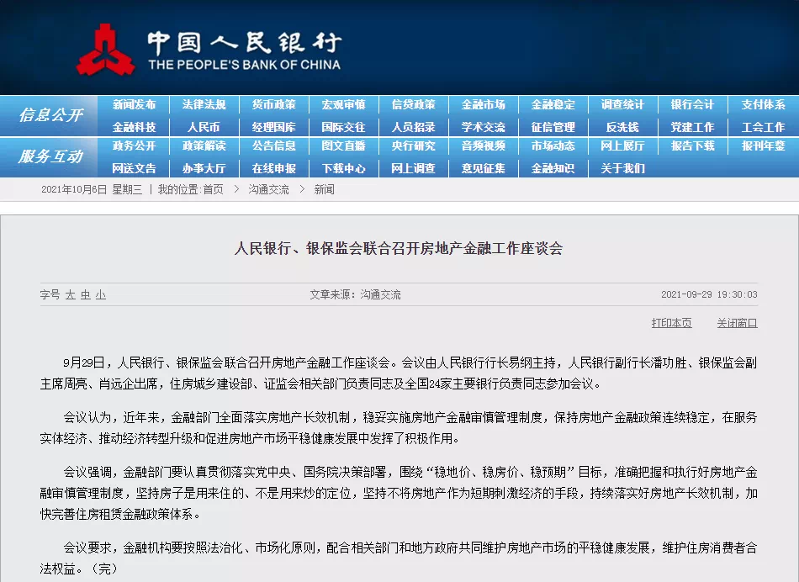Click the People's Bank of China logo
This screenshot has height=582, width=799.
coord(106,49)
